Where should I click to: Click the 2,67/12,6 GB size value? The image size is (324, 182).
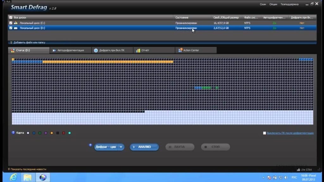point(221,28)
